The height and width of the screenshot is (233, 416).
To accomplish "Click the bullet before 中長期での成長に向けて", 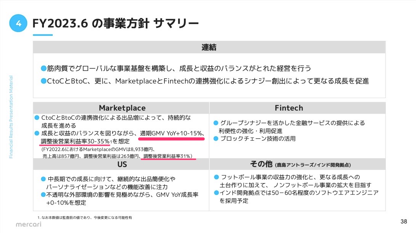I will 43,179.
